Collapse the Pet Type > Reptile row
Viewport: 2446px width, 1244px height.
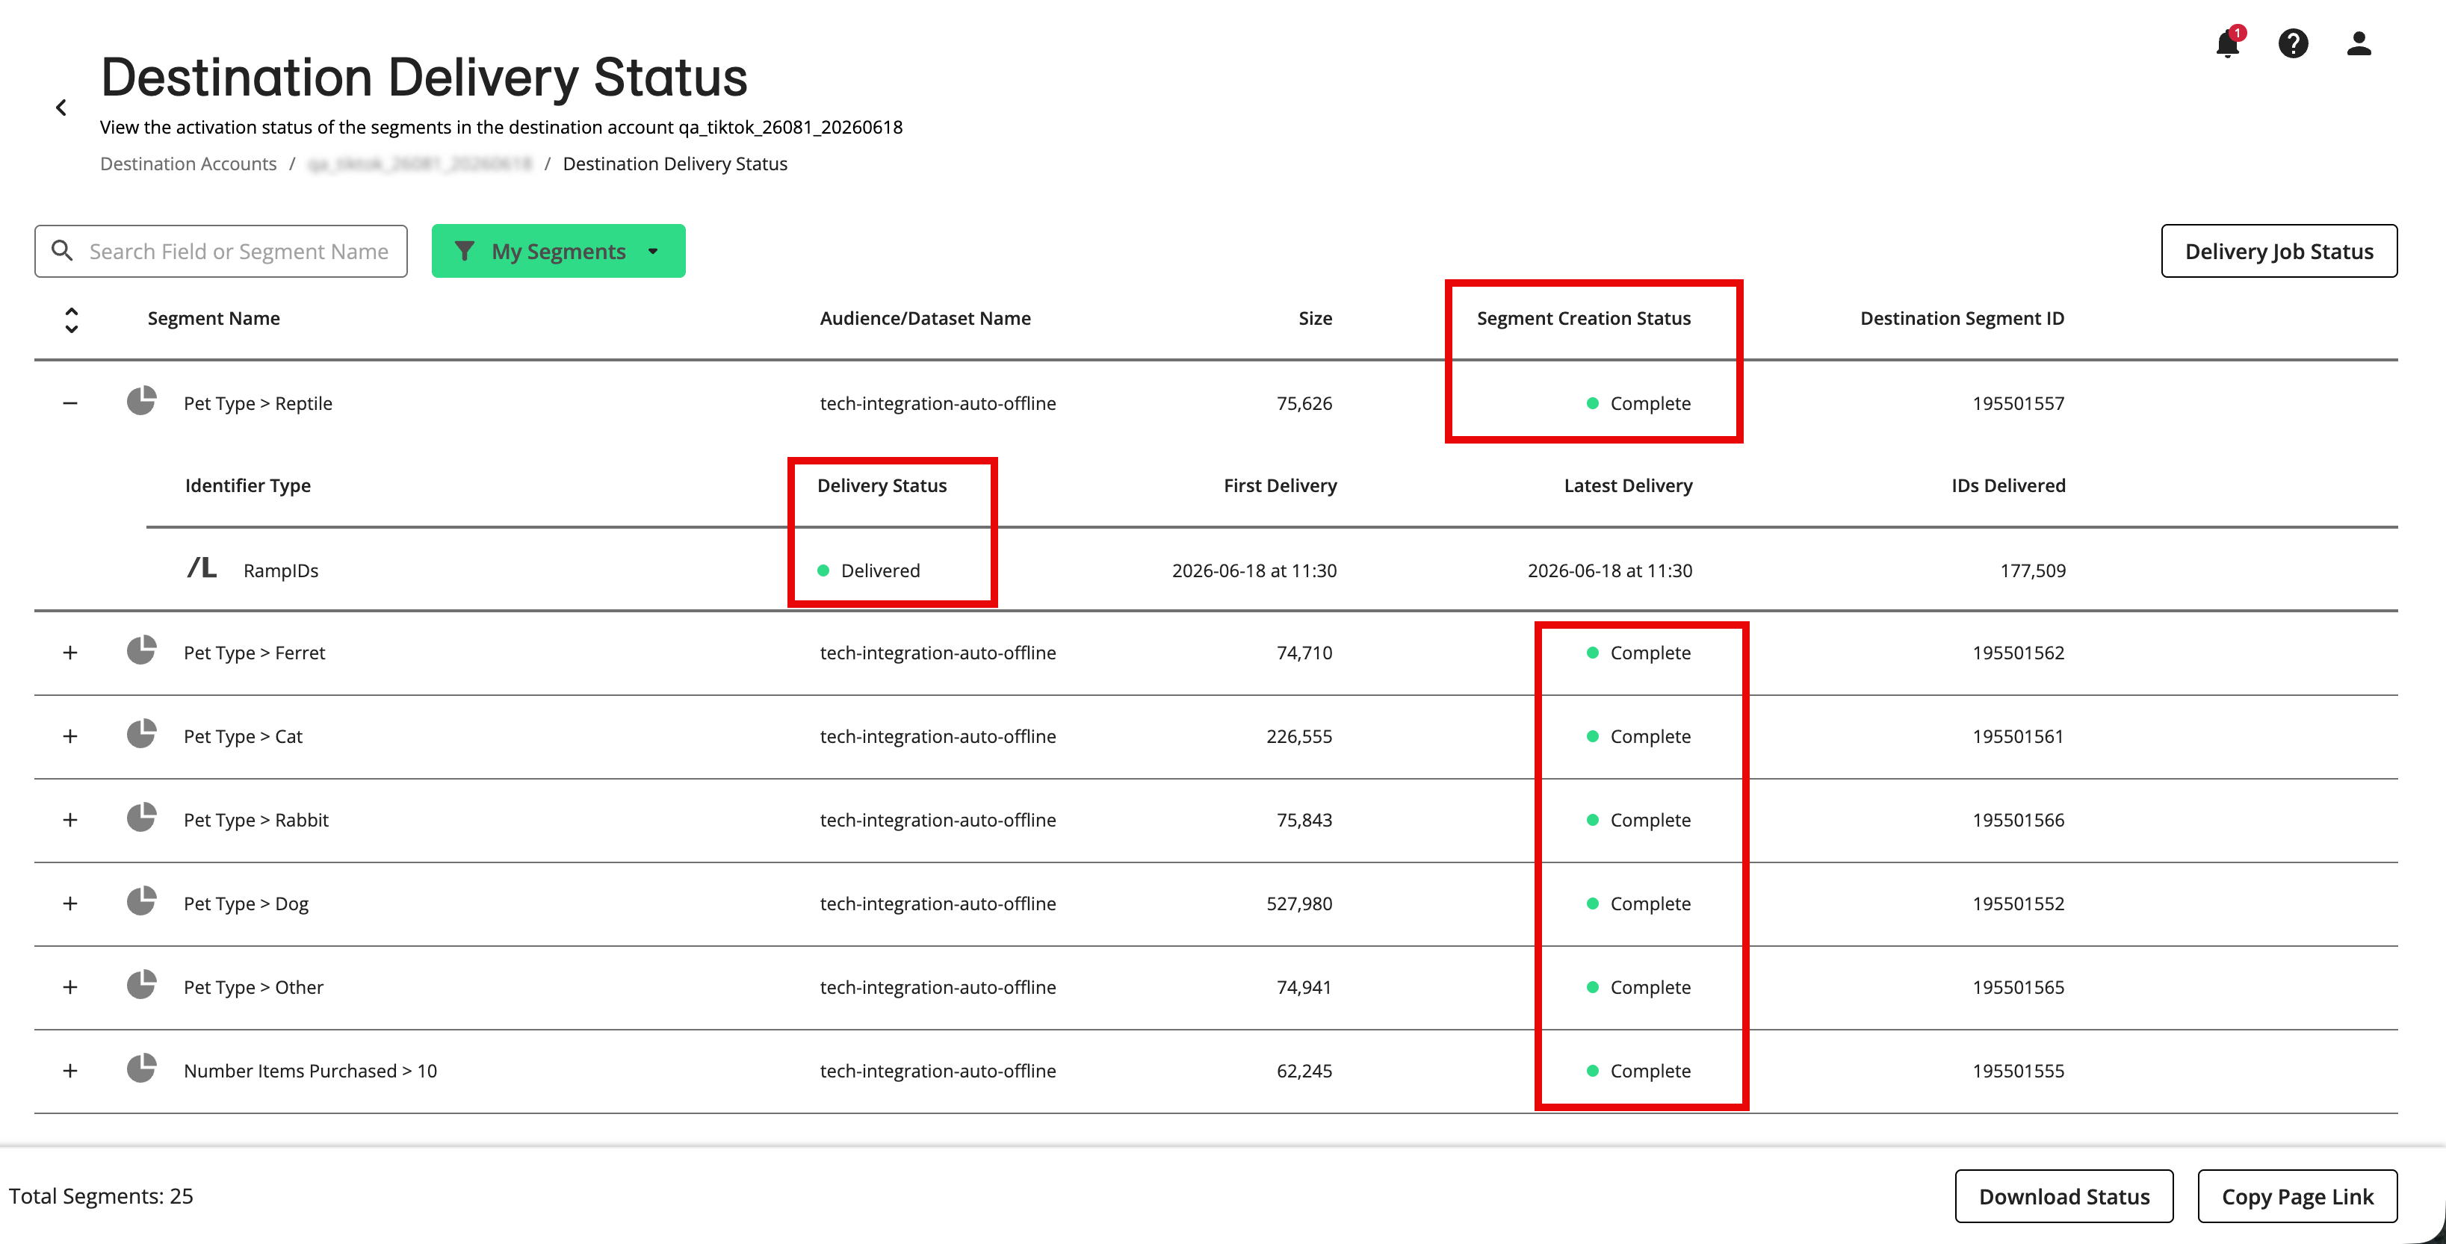(x=70, y=403)
